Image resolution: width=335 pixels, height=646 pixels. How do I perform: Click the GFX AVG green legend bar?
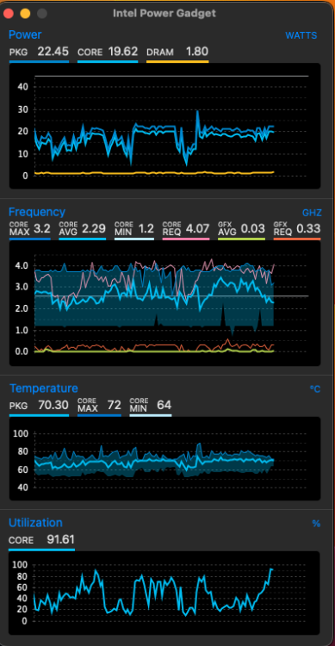pyautogui.click(x=241, y=239)
